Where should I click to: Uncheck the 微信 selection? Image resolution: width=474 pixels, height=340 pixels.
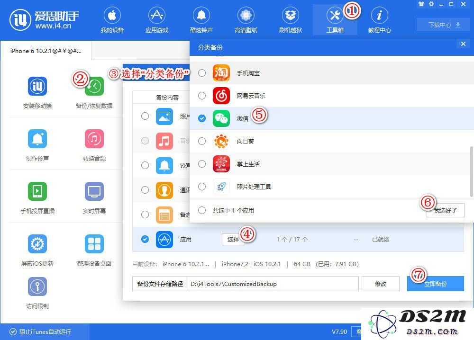click(202, 118)
